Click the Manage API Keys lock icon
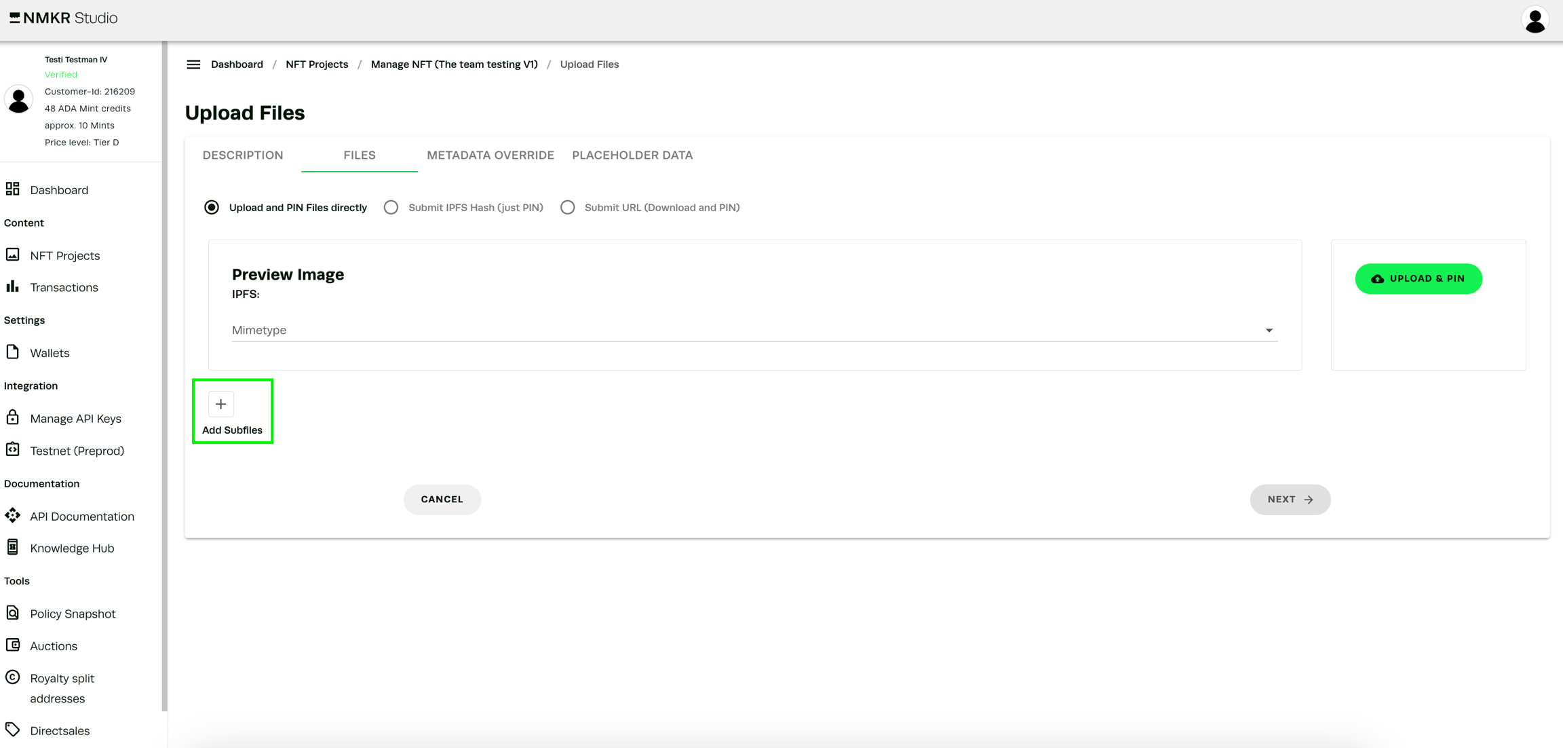Screen dimensions: 1563x748 13,417
